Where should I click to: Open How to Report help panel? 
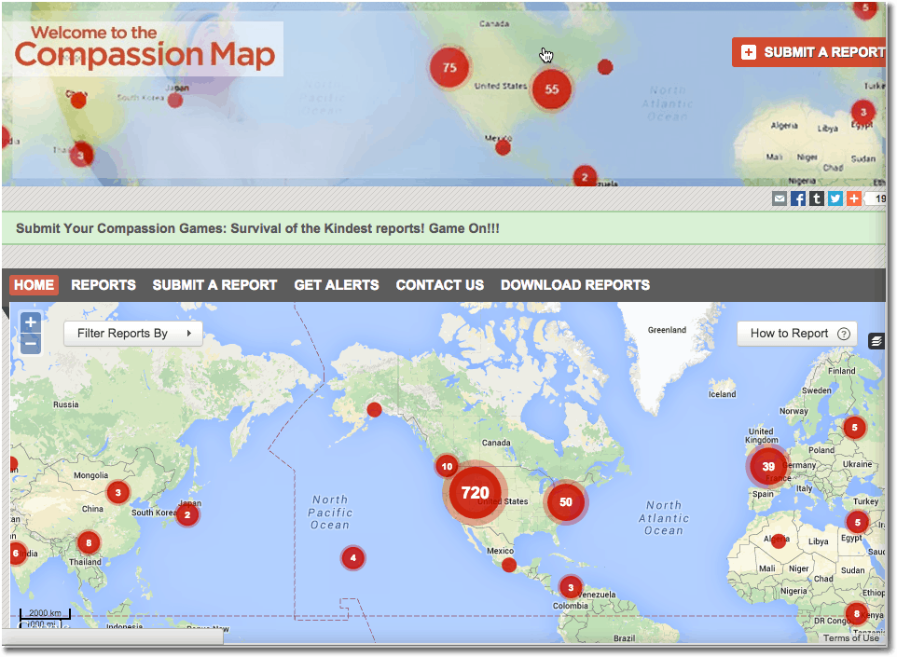pos(796,334)
